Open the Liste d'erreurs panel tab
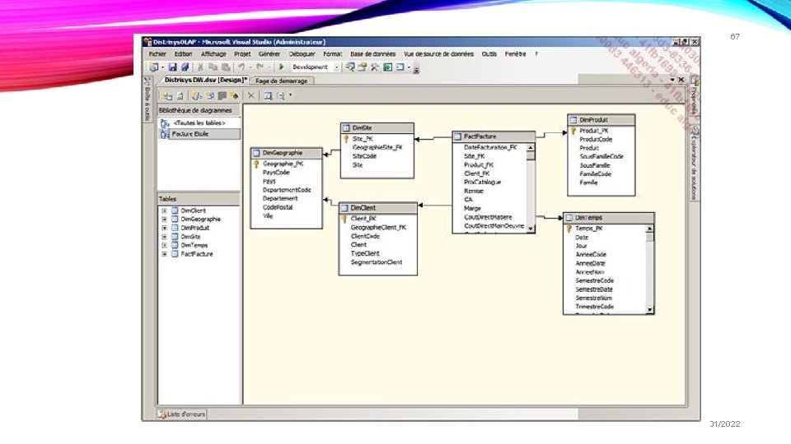Image resolution: width=791 pixels, height=444 pixels. point(181,414)
